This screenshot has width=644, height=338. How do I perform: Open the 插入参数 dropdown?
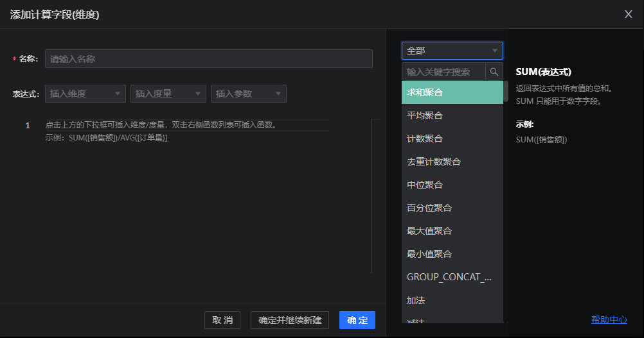(248, 94)
